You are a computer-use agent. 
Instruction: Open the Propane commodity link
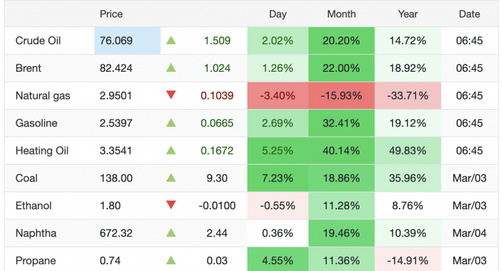point(35,261)
